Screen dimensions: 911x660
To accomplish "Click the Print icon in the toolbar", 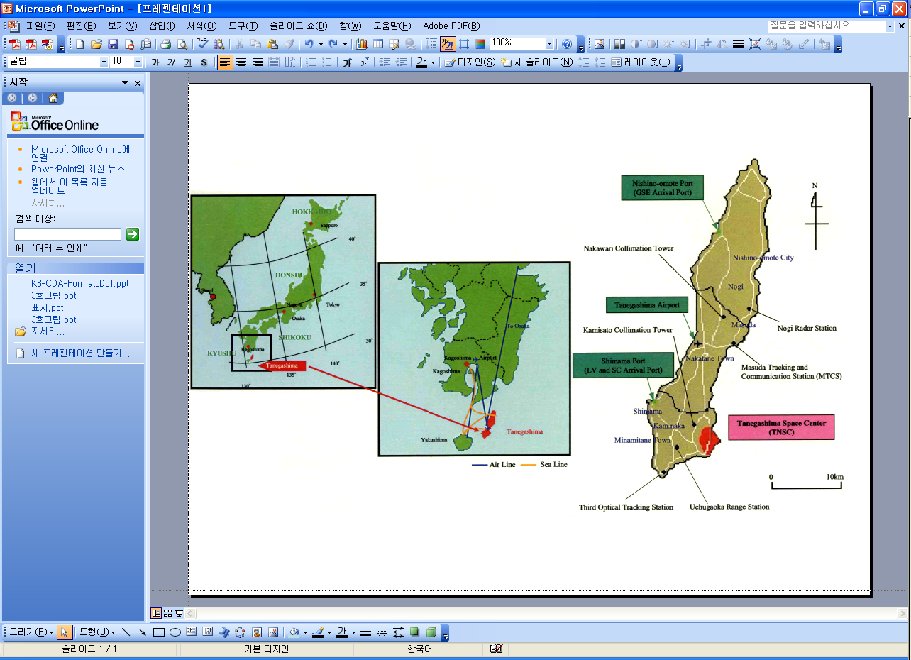I will [165, 44].
